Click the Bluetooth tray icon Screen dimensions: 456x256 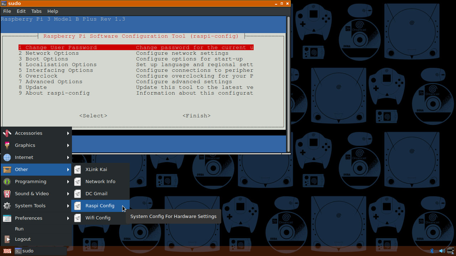(x=432, y=251)
